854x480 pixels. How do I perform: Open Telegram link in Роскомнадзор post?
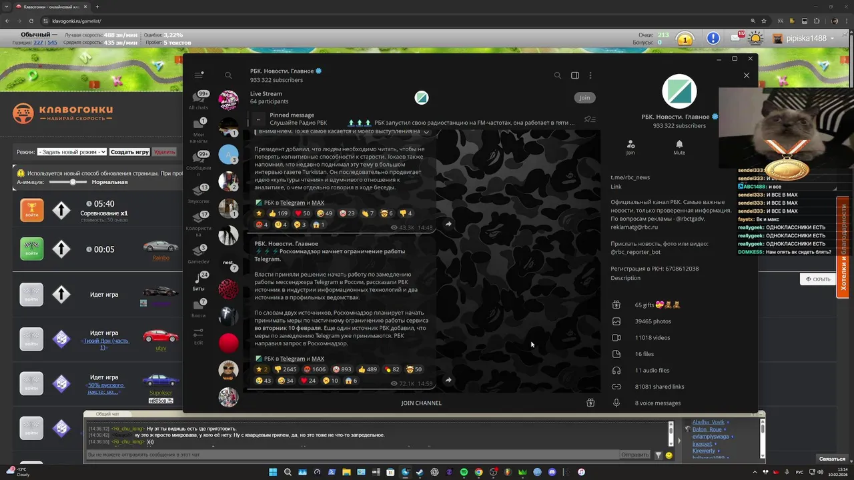pyautogui.click(x=292, y=359)
